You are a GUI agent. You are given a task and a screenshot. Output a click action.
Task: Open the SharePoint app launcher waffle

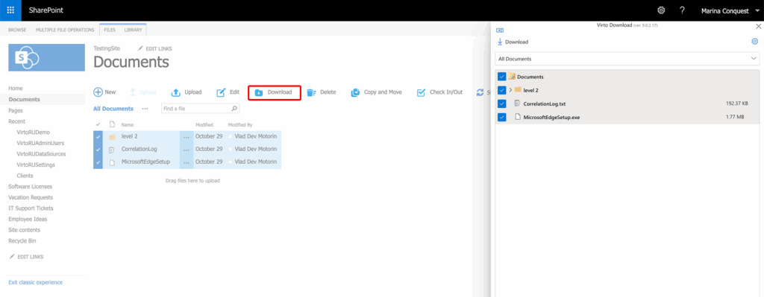coord(10,10)
